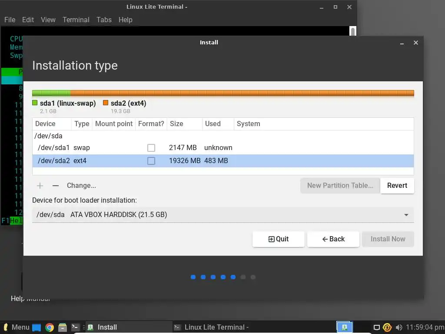445x334 pixels.
Task: Select the /dev/sda disk row
Action: click(x=223, y=136)
